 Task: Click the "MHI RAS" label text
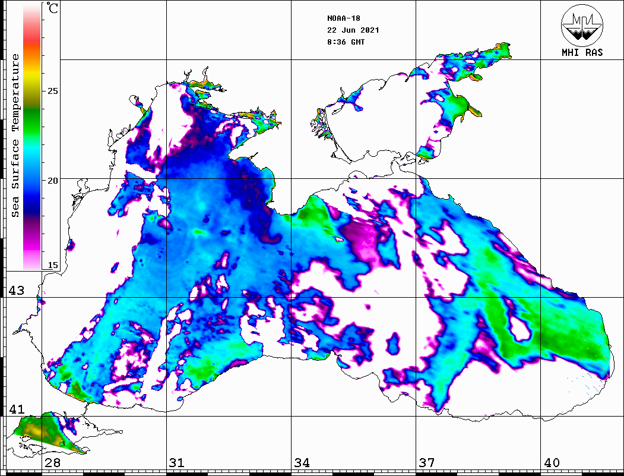(x=582, y=52)
